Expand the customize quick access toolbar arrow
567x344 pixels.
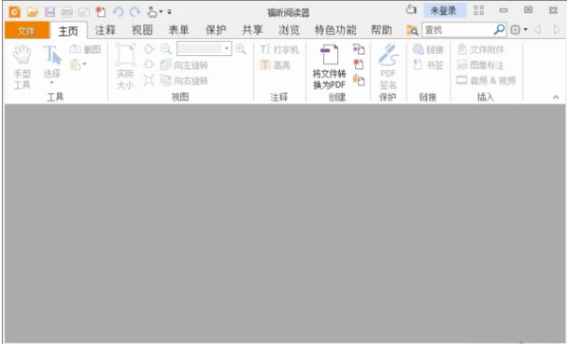(x=169, y=12)
